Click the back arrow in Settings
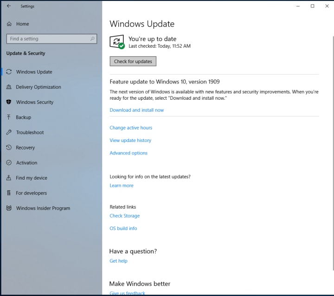 coord(9,6)
